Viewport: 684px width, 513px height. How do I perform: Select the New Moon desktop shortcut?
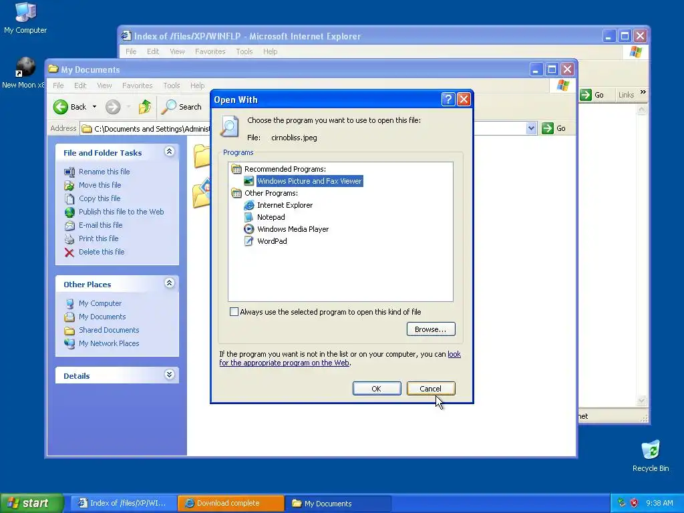[23, 73]
